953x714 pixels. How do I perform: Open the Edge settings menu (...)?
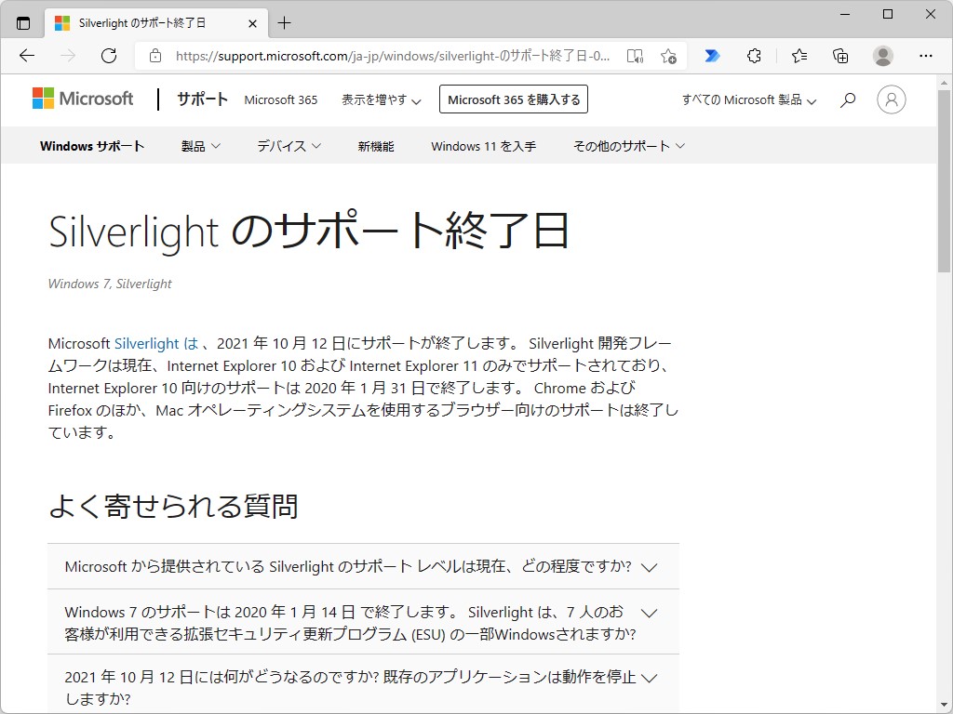927,56
